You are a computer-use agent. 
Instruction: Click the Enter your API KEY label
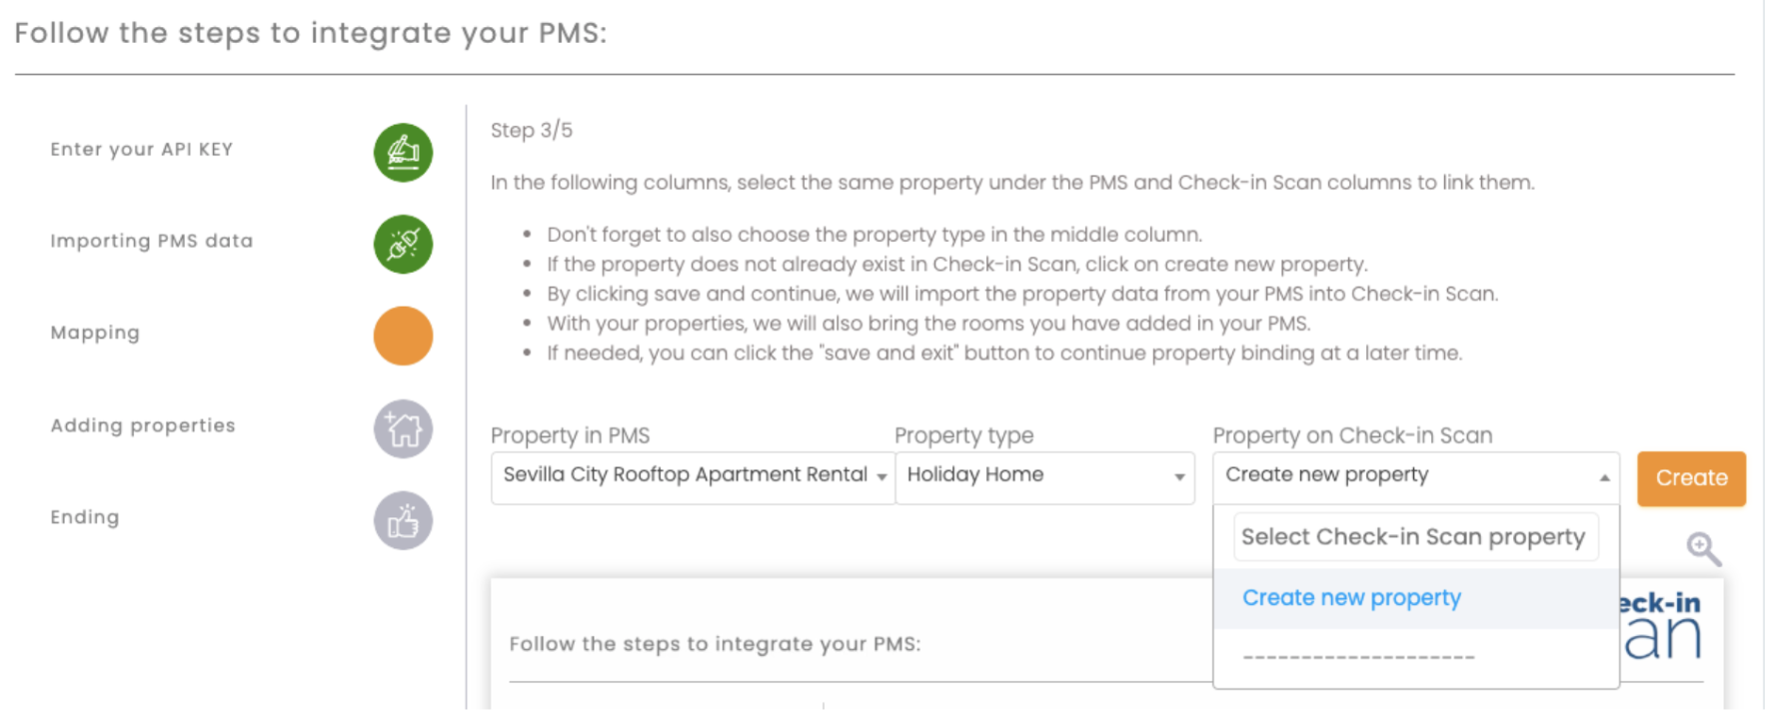(x=141, y=150)
